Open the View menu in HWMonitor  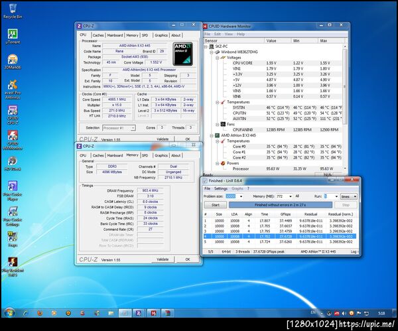pos(228,34)
